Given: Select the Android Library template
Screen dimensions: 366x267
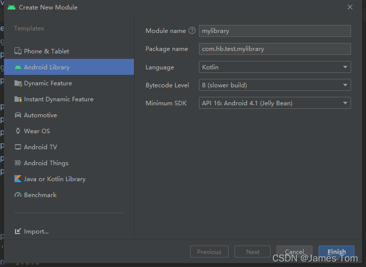Looking at the screenshot, I should pyautogui.click(x=69, y=67).
